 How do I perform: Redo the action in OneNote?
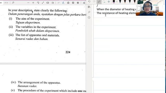(x=94, y=2)
